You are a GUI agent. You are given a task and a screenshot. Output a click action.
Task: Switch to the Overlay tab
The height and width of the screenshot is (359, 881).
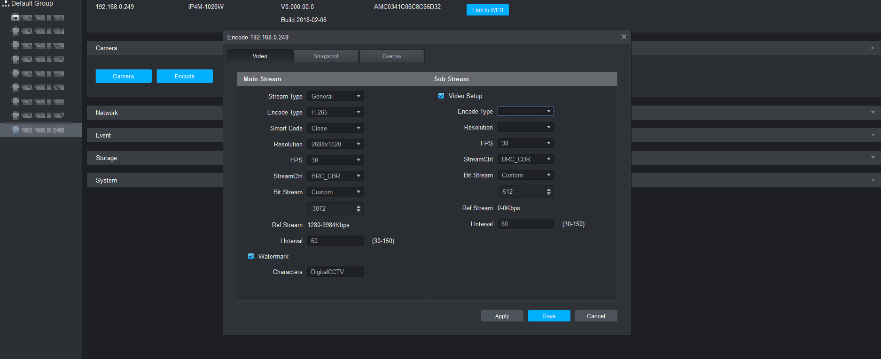pyautogui.click(x=392, y=56)
